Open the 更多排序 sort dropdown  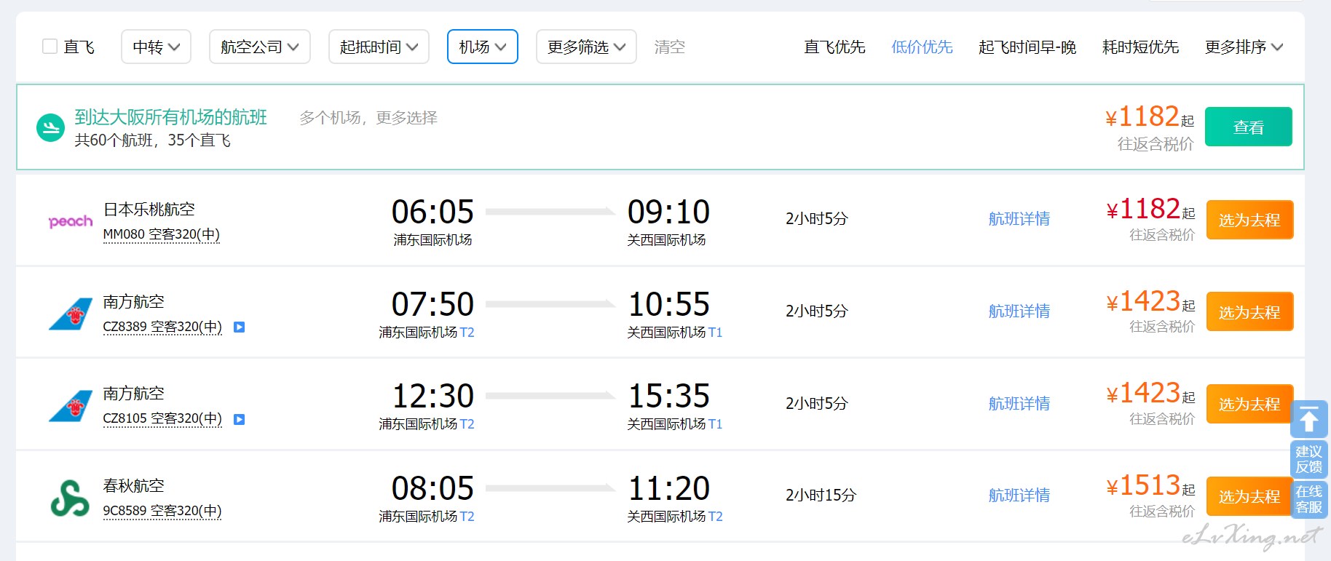1244,47
